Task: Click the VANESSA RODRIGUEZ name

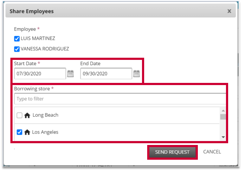Action: point(45,49)
